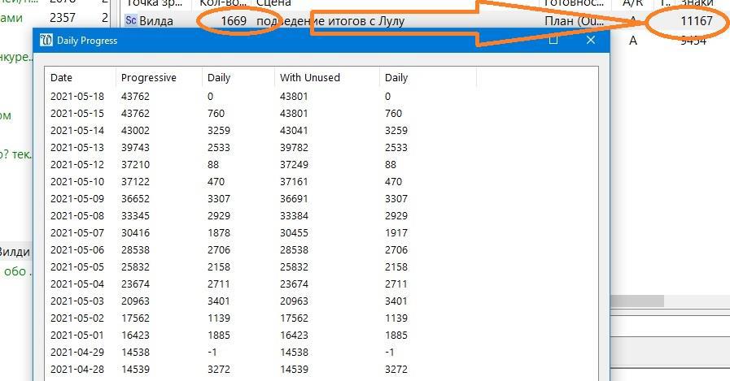Click the circled 1669 word count cell
Image resolution: width=730 pixels, height=381 pixels.
click(233, 21)
